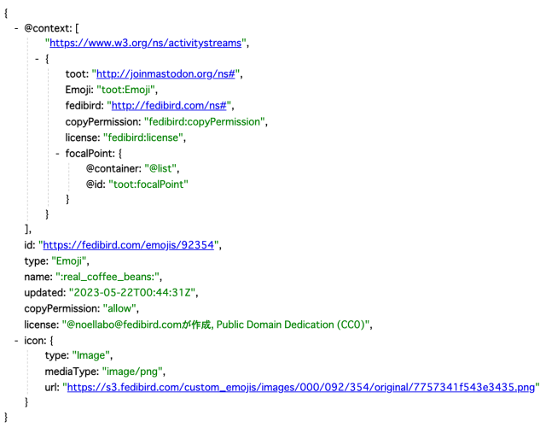The width and height of the screenshot is (546, 433).
Task: Click the "image/png" mediaType value
Action: (x=134, y=372)
